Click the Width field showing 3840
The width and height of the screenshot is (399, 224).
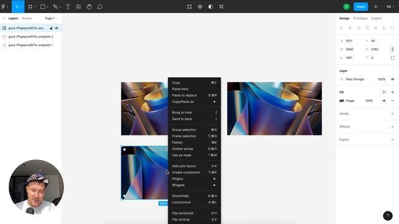coord(352,49)
